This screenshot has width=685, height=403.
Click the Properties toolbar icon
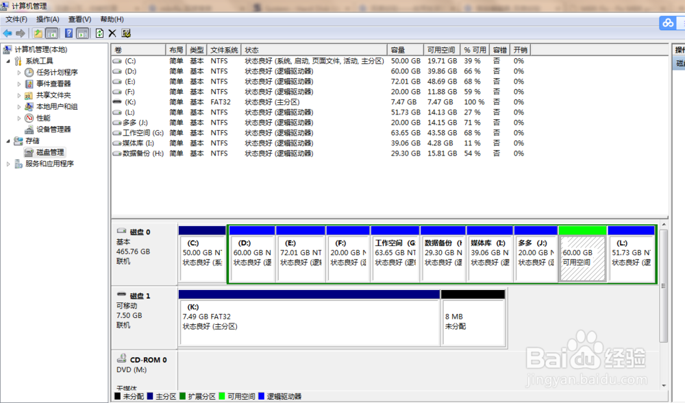point(126,33)
